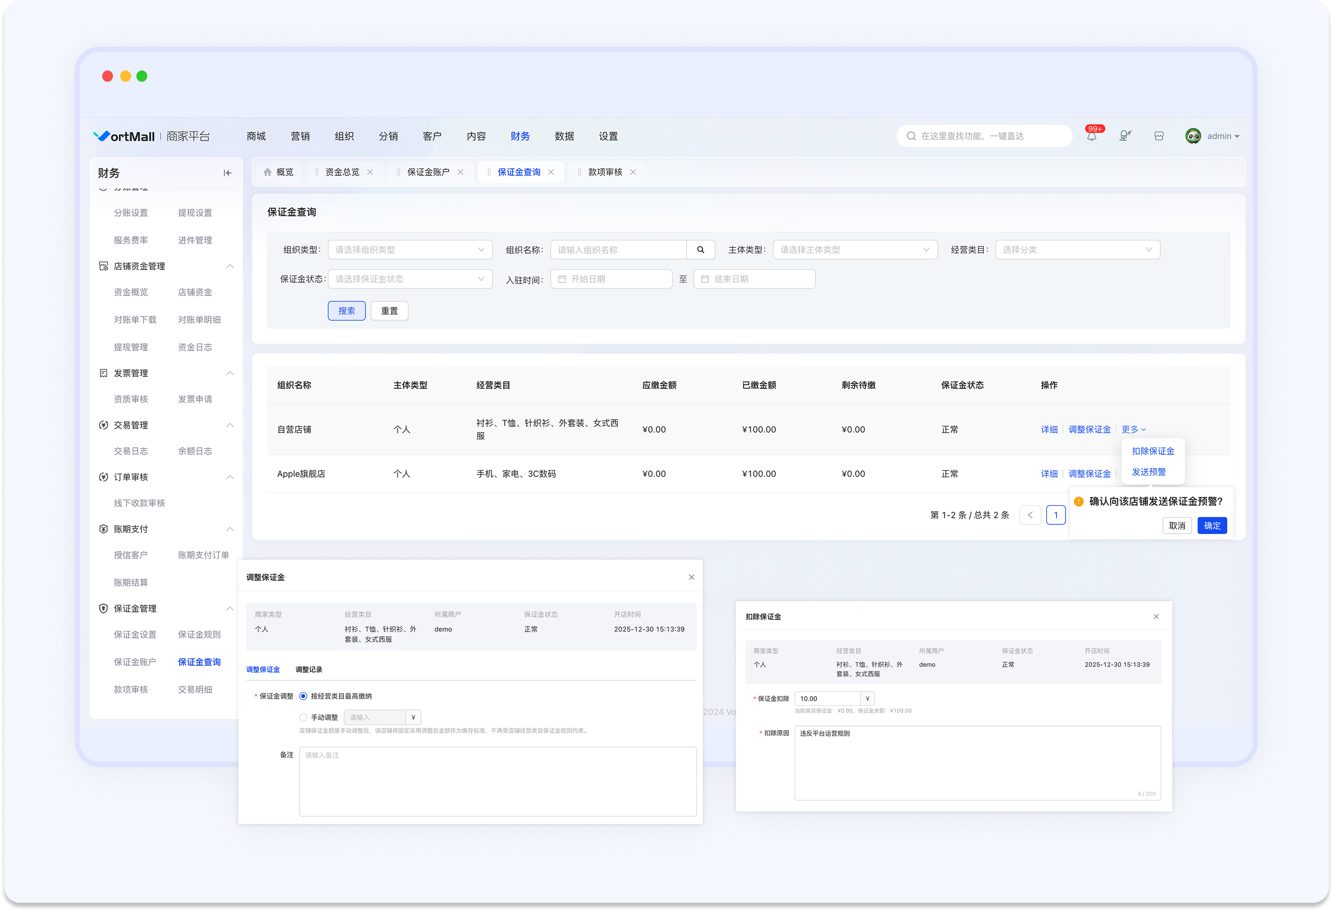Choose 发送预警 in the dropdown menu

(x=1148, y=472)
